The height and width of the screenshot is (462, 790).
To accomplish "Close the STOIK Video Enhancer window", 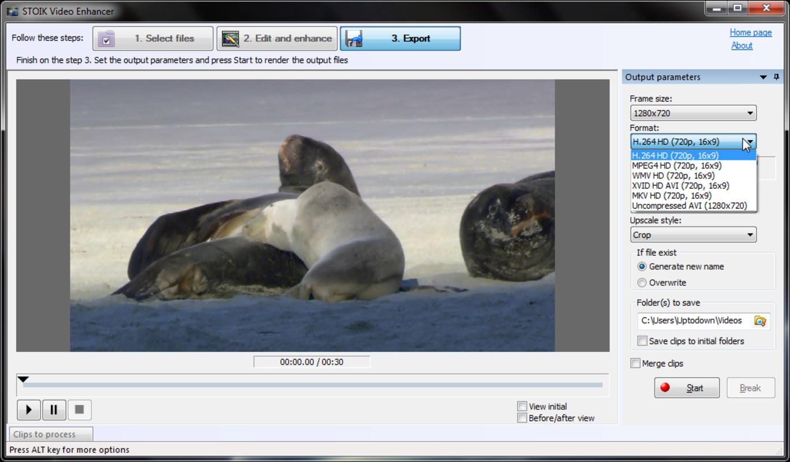I will tap(766, 8).
